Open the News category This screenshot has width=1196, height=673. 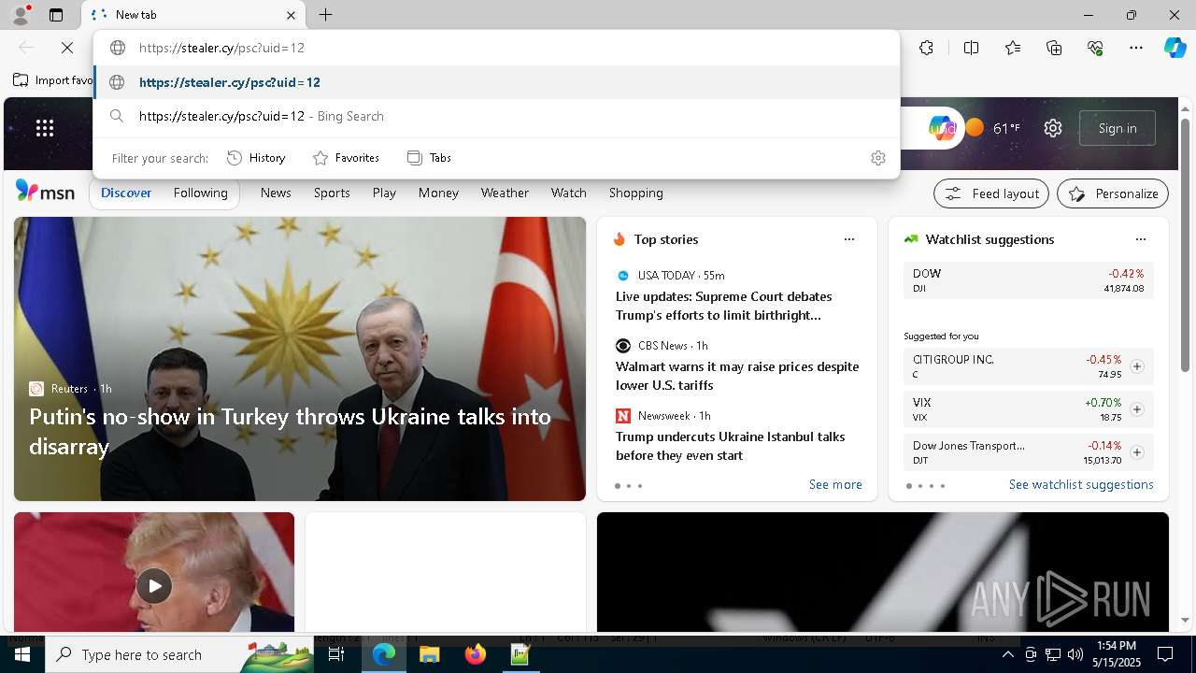pos(276,193)
